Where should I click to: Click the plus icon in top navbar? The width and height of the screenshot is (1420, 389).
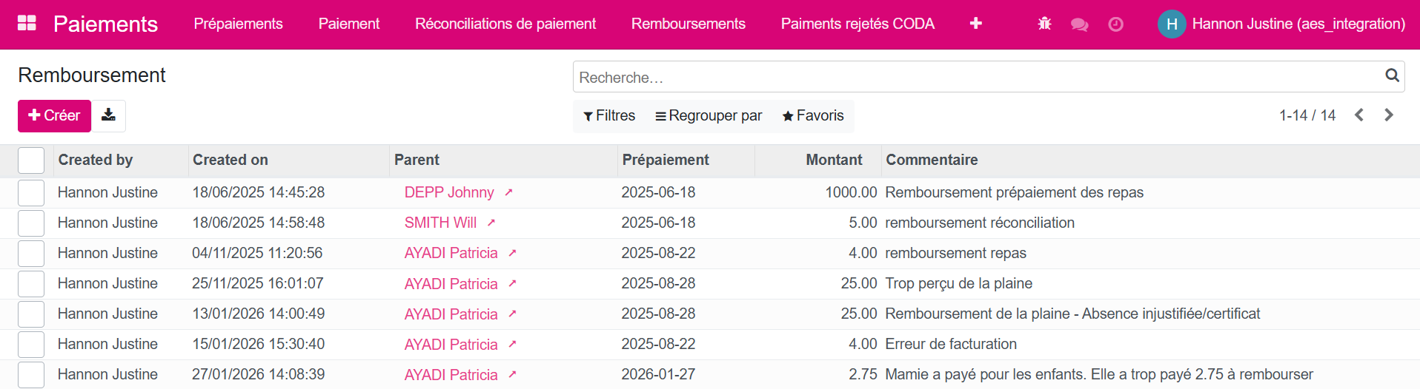point(975,24)
